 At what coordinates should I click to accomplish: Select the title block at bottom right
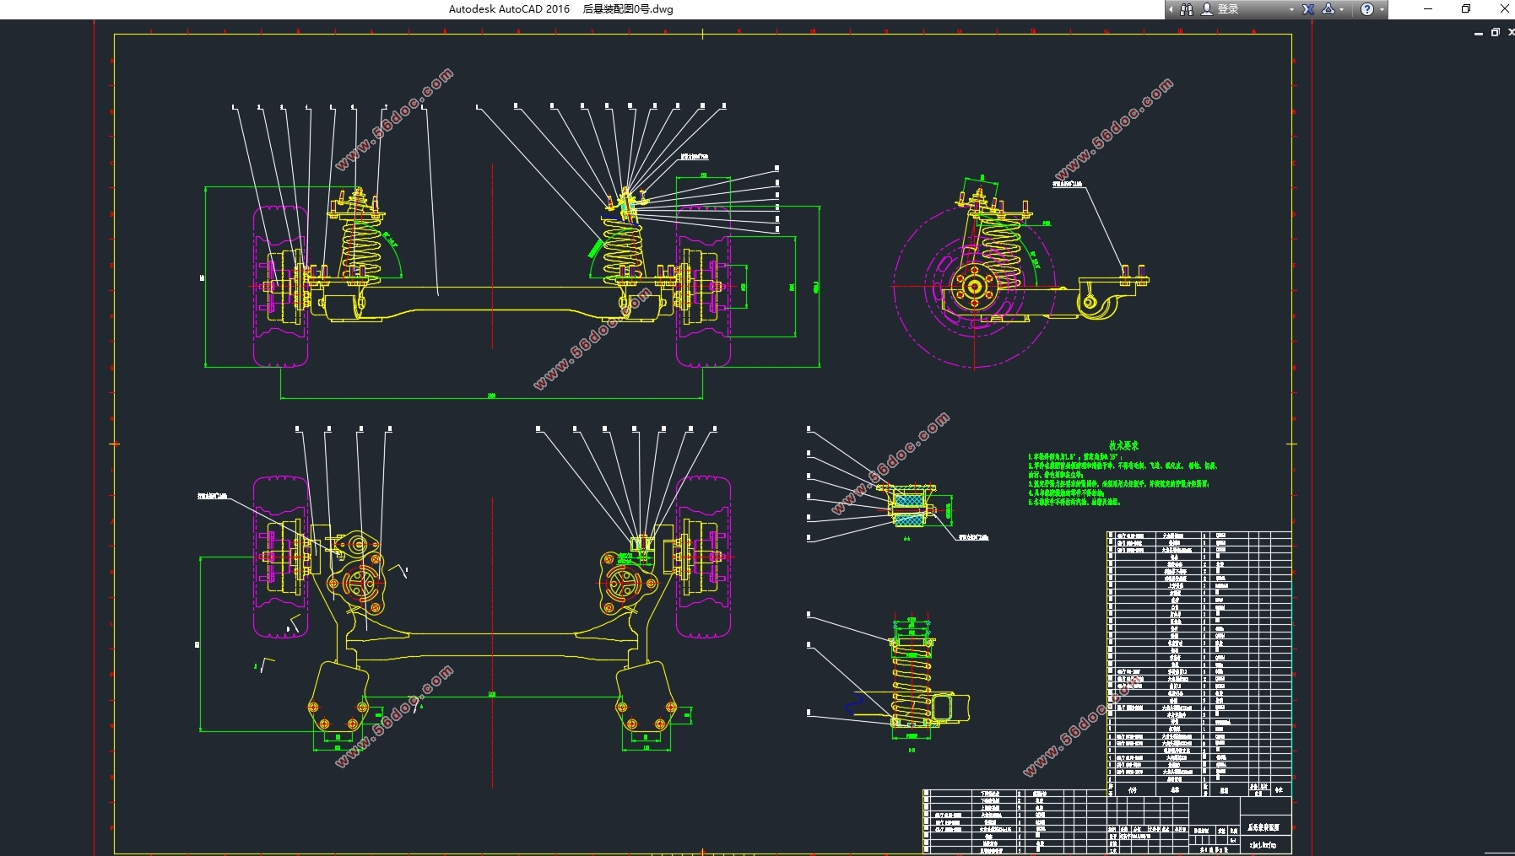[x=1199, y=825]
